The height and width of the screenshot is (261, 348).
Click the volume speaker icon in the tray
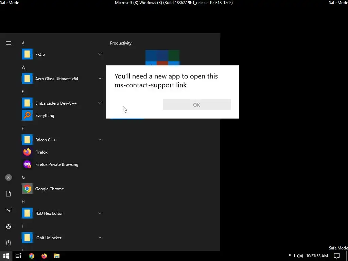[x=300, y=256]
